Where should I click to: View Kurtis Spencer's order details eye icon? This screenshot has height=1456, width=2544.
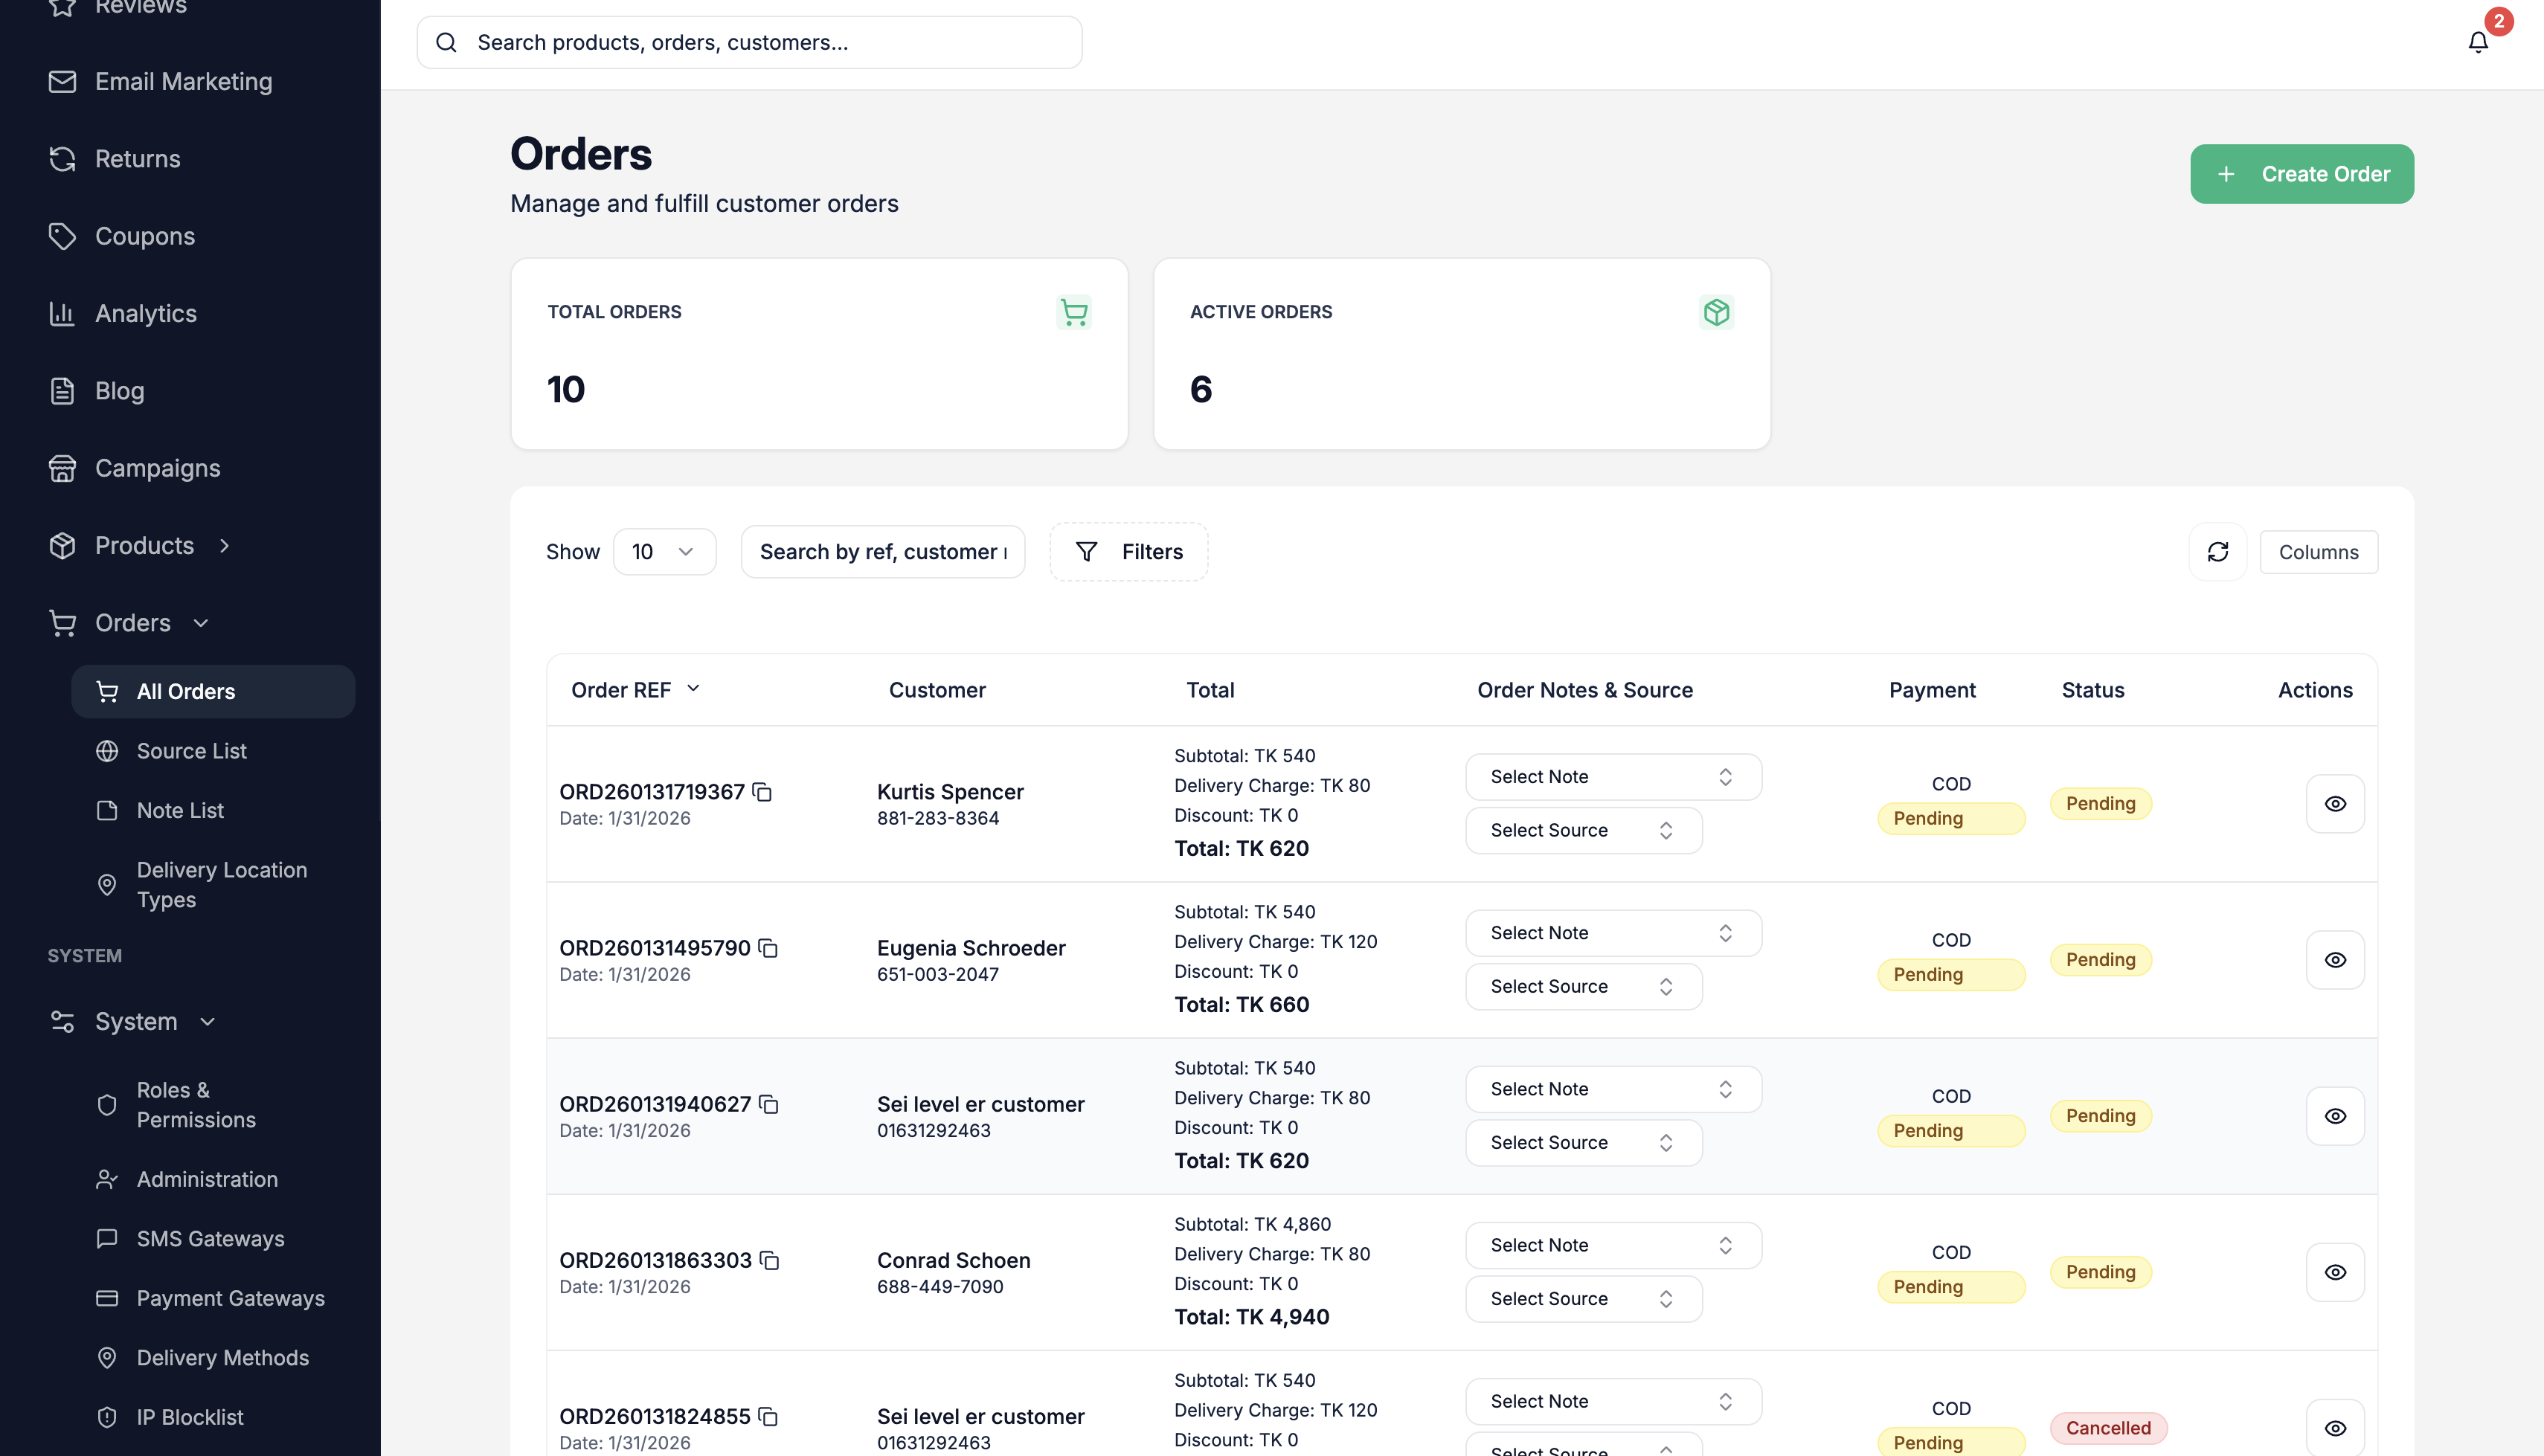click(x=2334, y=804)
